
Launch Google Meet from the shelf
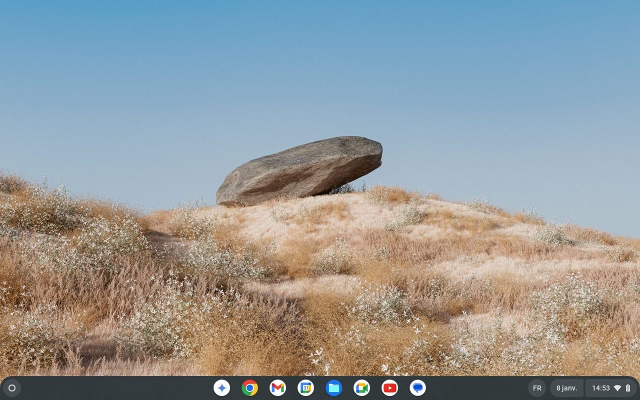pyautogui.click(x=362, y=388)
